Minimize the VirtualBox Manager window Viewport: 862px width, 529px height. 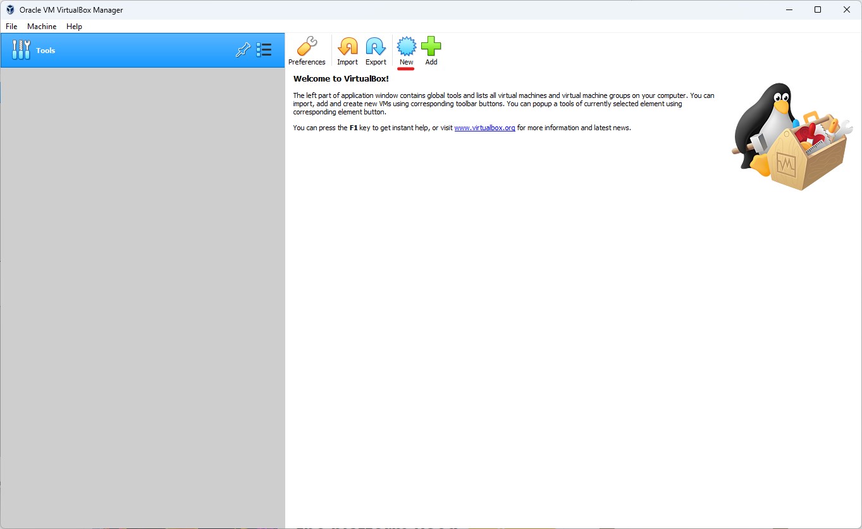tap(789, 9)
